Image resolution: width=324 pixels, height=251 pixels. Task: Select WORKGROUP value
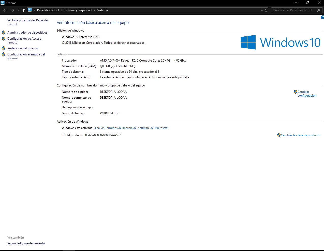pos(109,113)
